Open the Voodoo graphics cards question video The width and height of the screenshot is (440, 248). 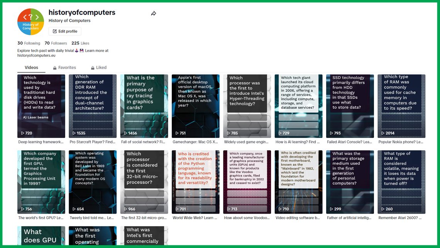247,182
